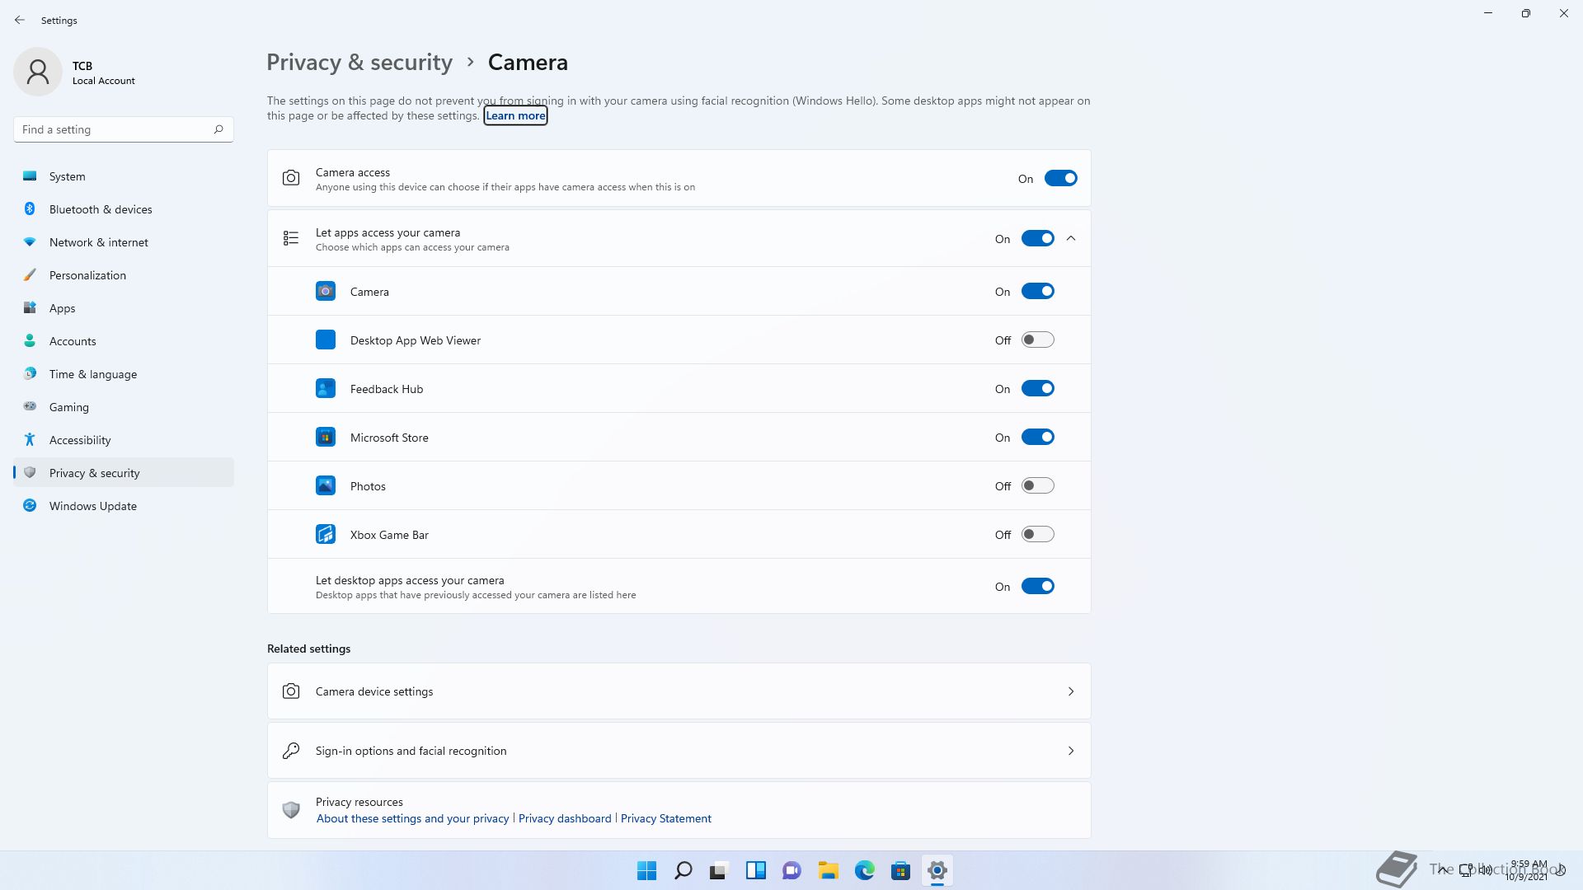Image resolution: width=1583 pixels, height=890 pixels.
Task: Click the Photos app icon in list
Action: pos(326,486)
